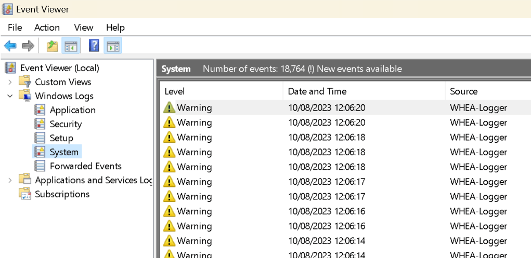Screen dimensions: 531x258
Task: Toggle the Show/Hide Action Pane icon
Action: pos(113,46)
